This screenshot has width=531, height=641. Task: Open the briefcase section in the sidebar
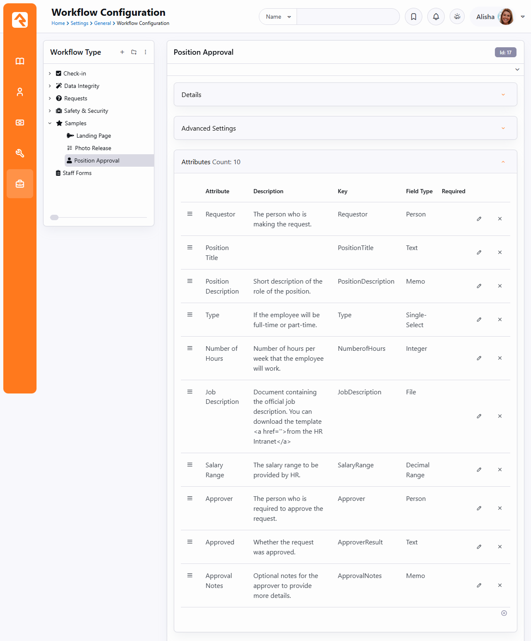click(20, 184)
